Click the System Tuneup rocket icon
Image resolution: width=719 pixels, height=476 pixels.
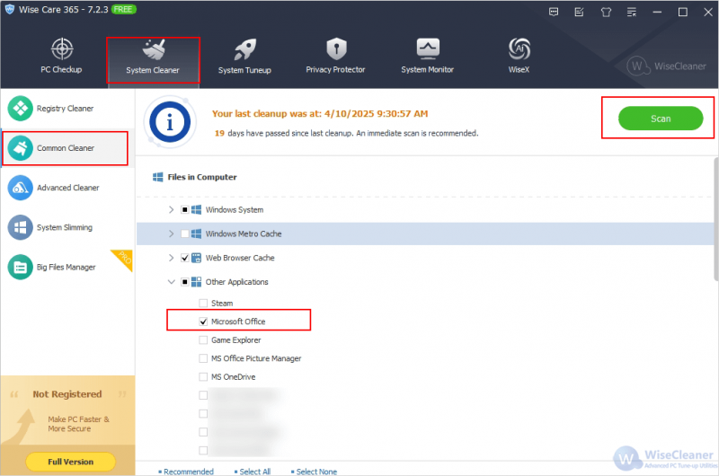point(244,48)
